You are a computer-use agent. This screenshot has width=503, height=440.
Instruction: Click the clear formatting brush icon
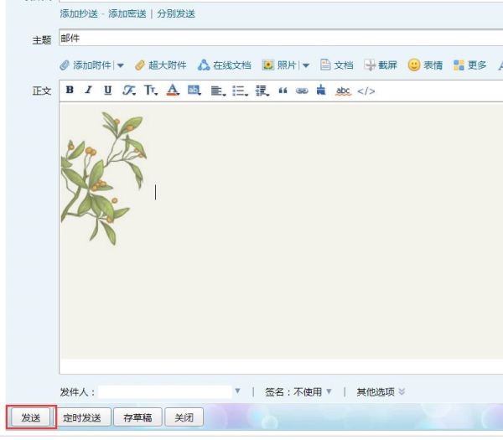[321, 91]
